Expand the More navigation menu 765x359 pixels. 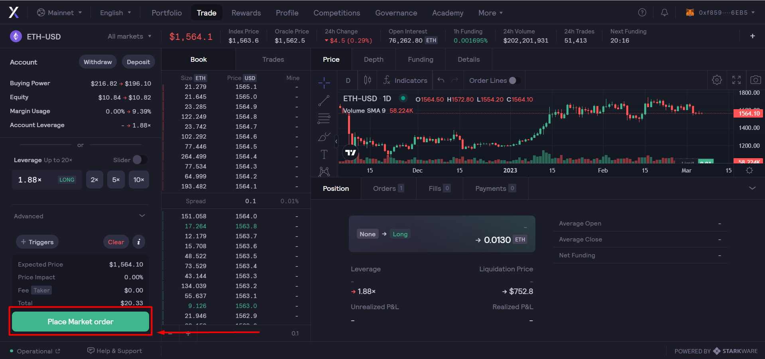click(490, 13)
